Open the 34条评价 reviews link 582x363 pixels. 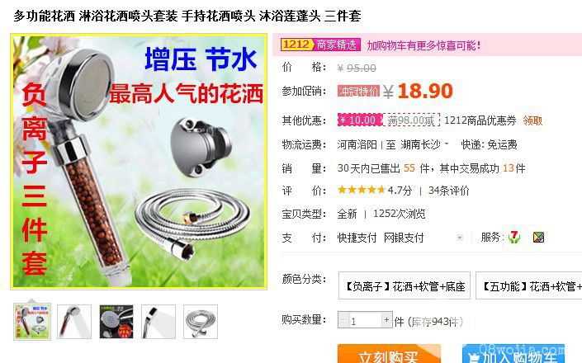(x=449, y=191)
